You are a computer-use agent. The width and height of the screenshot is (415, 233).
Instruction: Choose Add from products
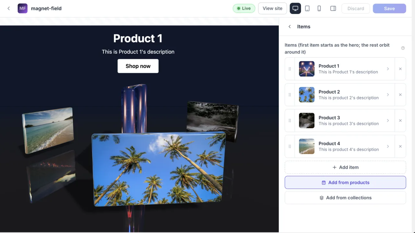click(x=345, y=183)
